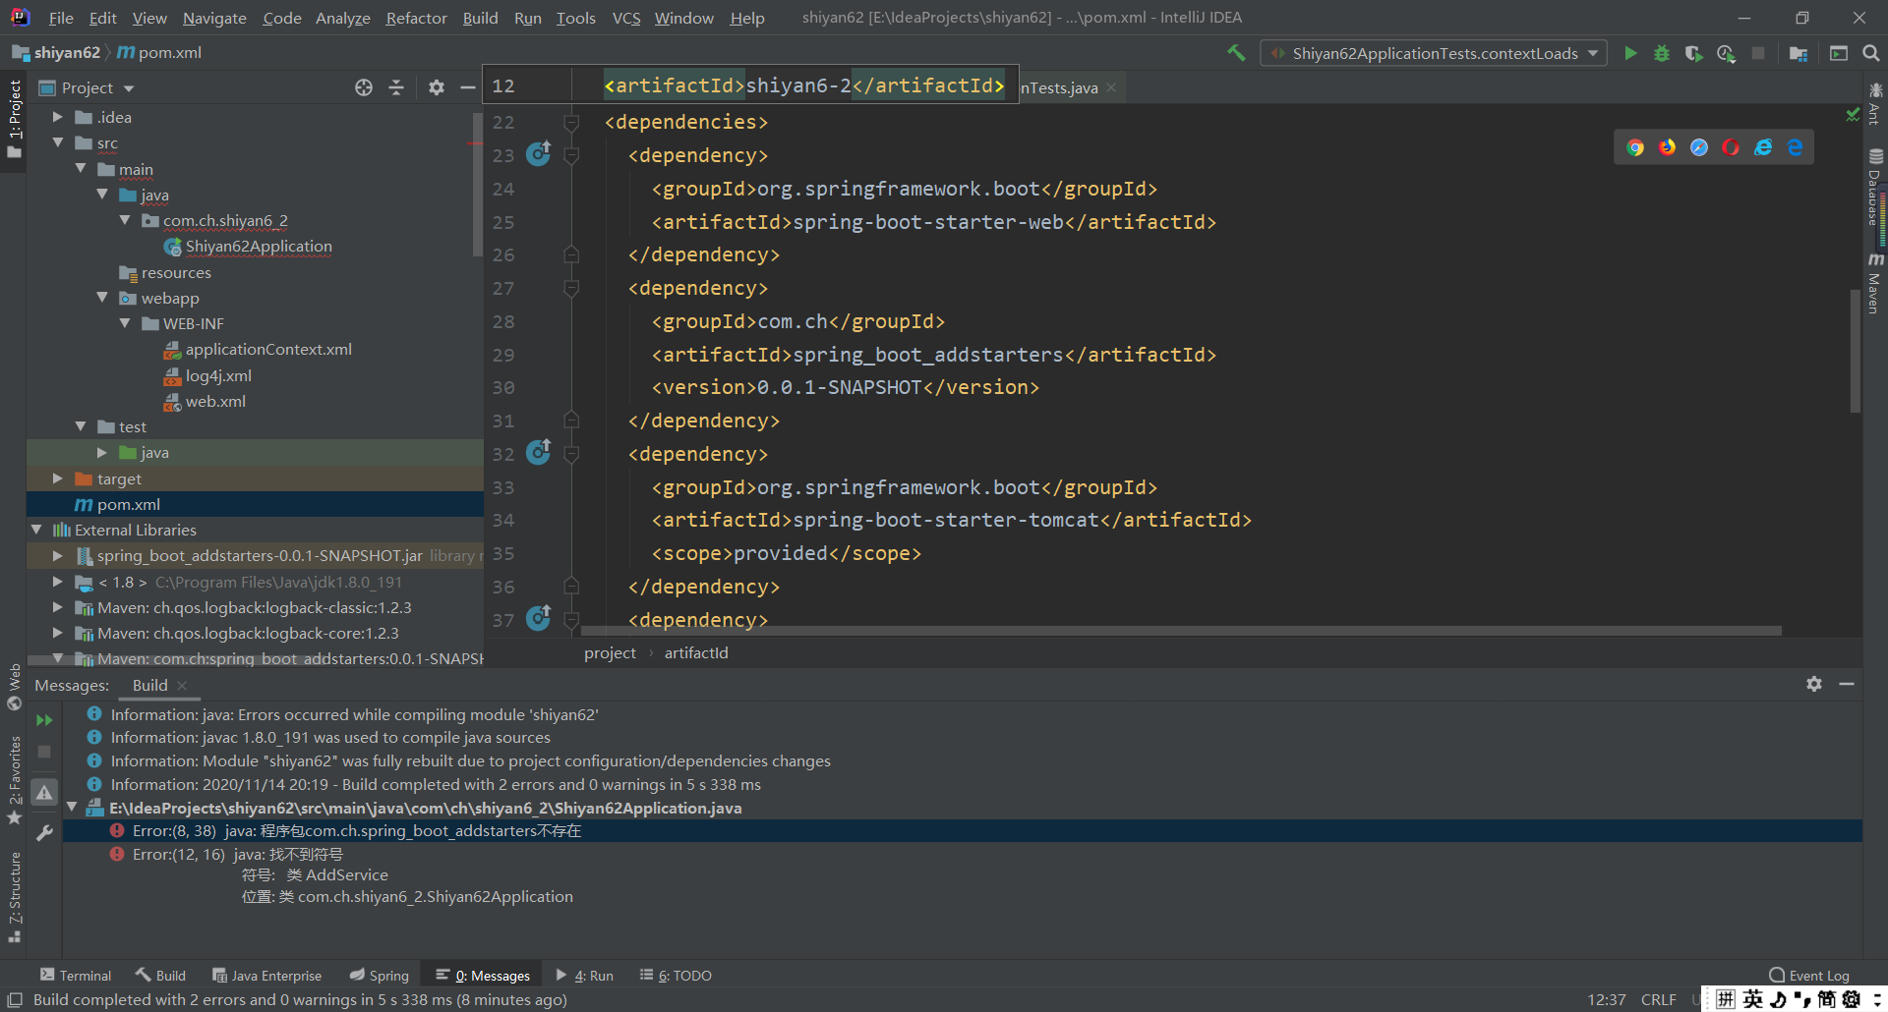This screenshot has height=1012, width=1888.
Task: Toggle the Ant side tool window
Action: click(1875, 104)
